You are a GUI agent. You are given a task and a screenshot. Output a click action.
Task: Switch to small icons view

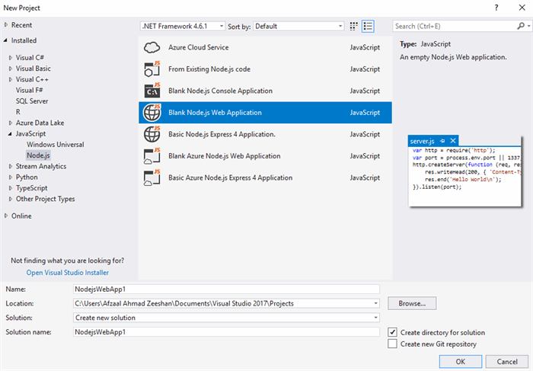coord(353,26)
